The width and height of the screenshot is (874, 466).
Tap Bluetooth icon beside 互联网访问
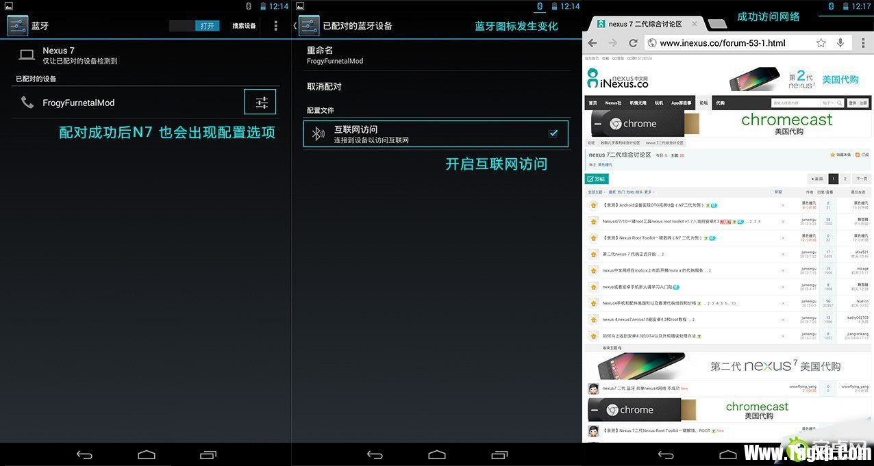pyautogui.click(x=318, y=134)
